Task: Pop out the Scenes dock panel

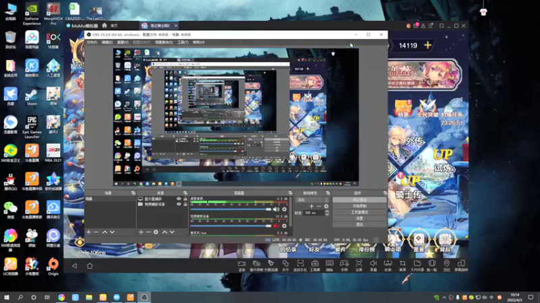Action: coord(133,193)
